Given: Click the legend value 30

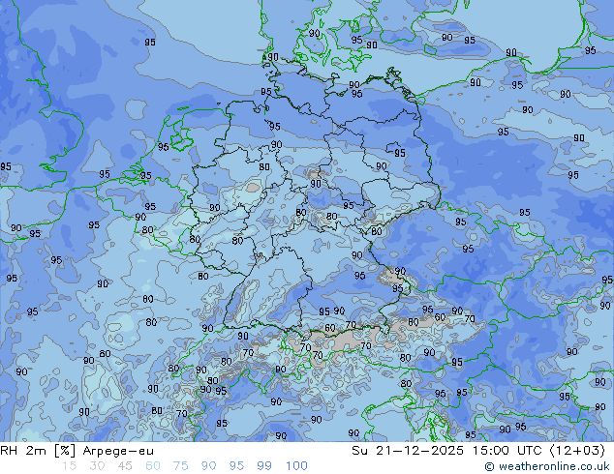Looking at the screenshot, I should [97, 466].
